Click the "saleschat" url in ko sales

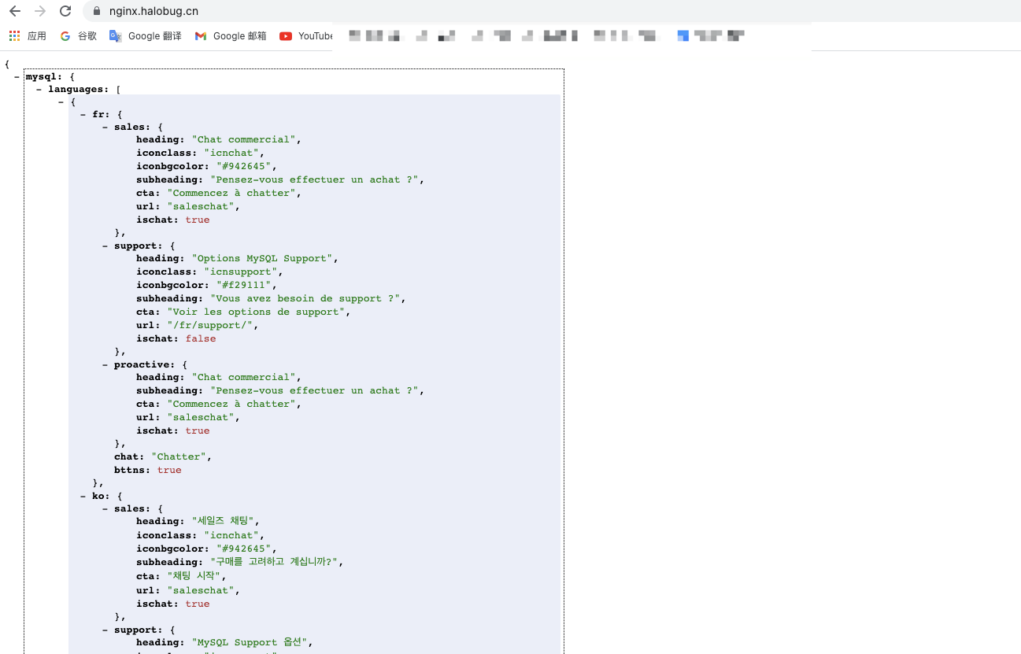click(x=200, y=590)
